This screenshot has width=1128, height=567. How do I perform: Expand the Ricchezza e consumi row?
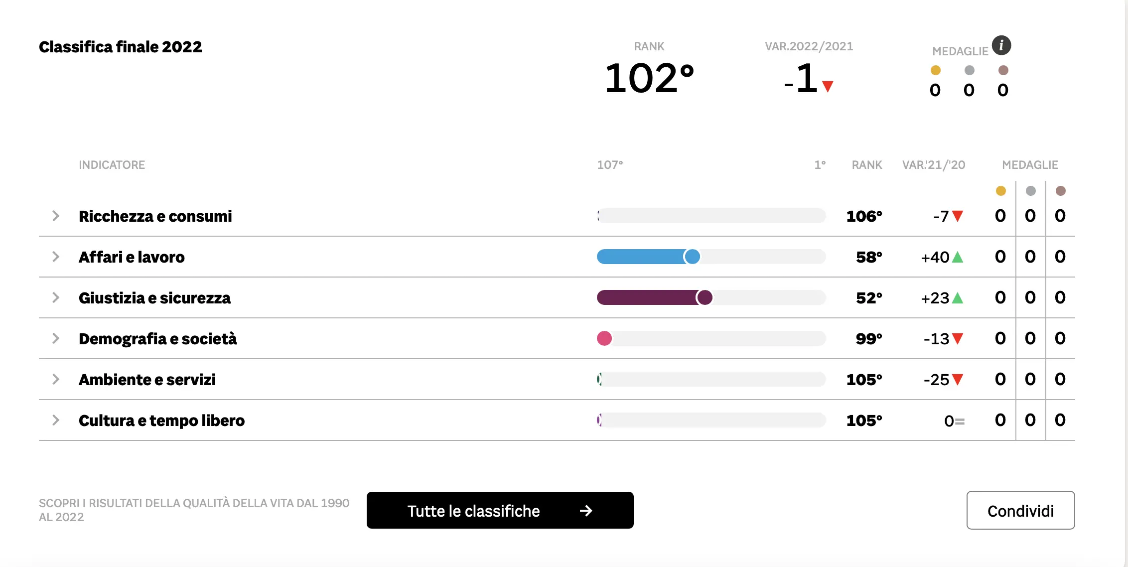56,216
